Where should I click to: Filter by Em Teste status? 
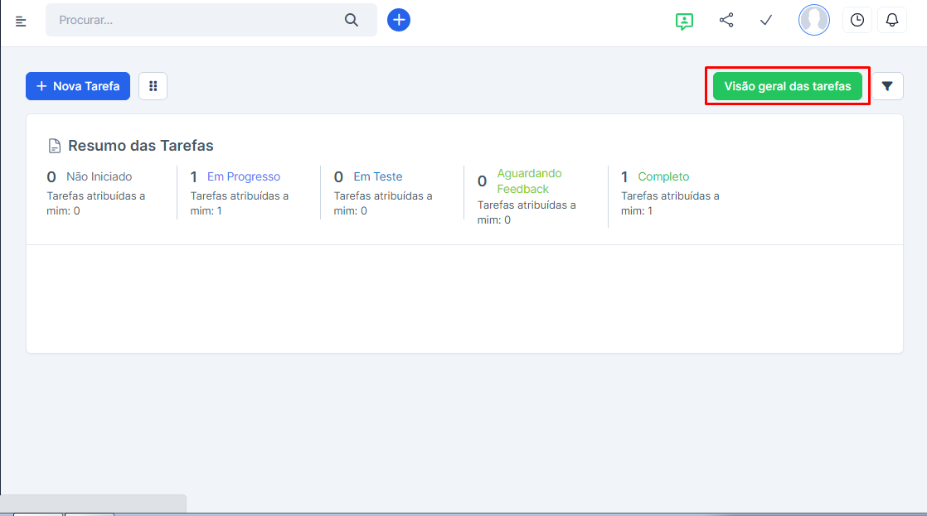[377, 176]
